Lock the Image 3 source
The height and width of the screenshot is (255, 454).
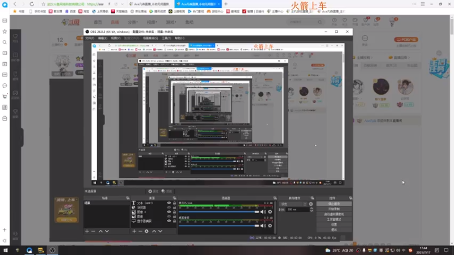[174, 212]
